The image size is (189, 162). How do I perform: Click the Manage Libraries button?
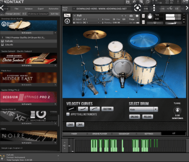[x=13, y=14]
